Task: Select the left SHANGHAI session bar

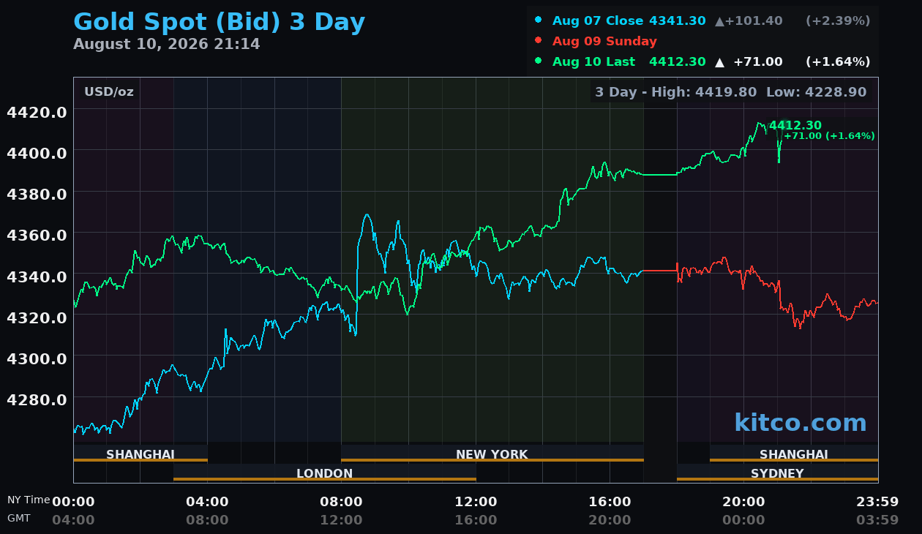Action: pos(140,454)
